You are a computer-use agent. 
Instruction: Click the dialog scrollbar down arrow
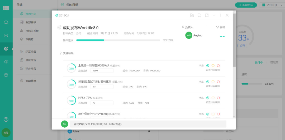point(234,117)
